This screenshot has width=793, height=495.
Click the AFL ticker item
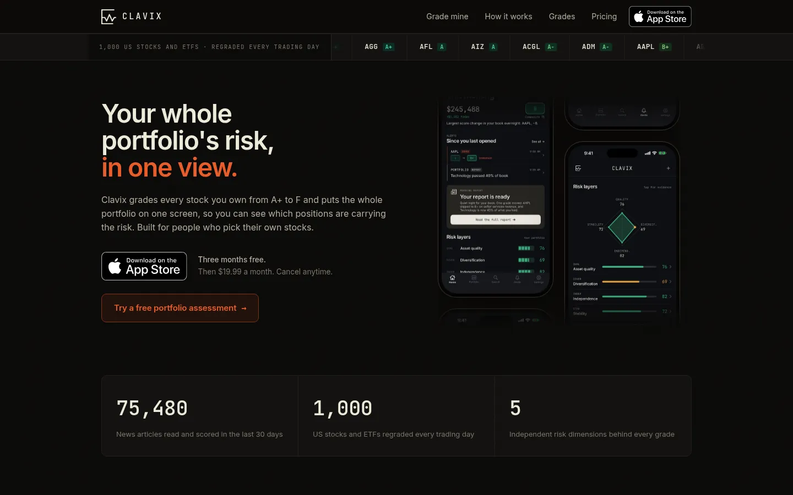tap(432, 47)
